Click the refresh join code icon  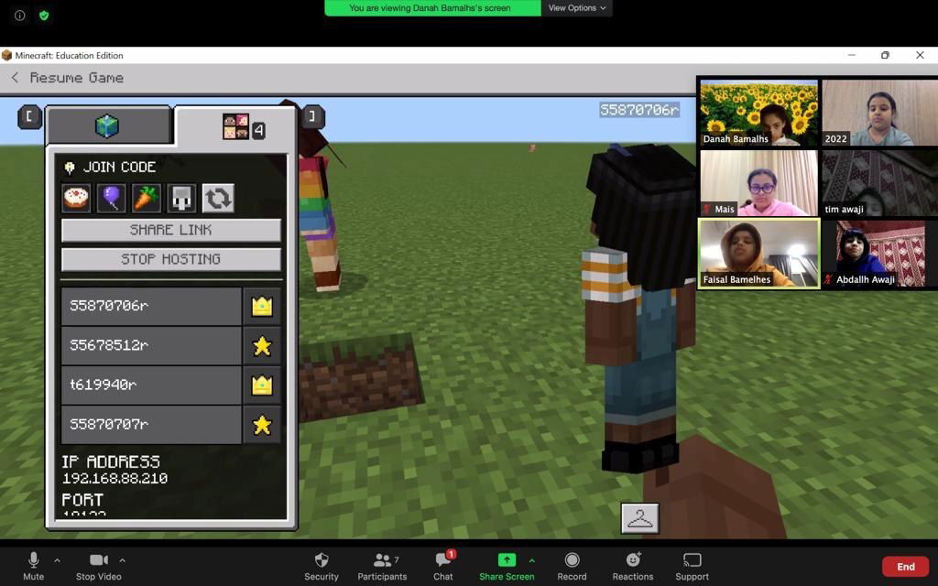tap(217, 198)
